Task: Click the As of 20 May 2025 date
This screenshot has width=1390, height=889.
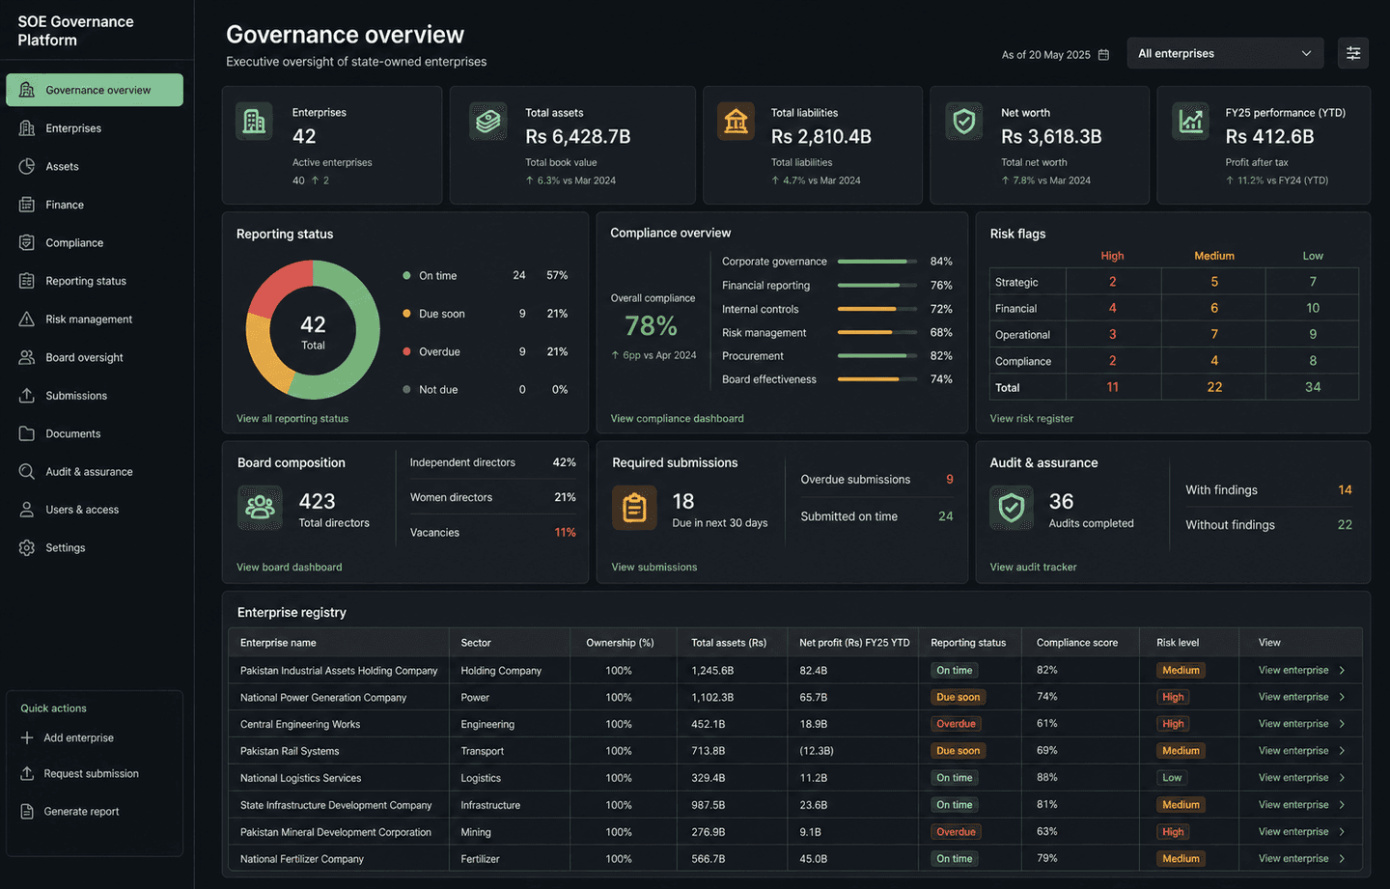Action: tap(1045, 55)
